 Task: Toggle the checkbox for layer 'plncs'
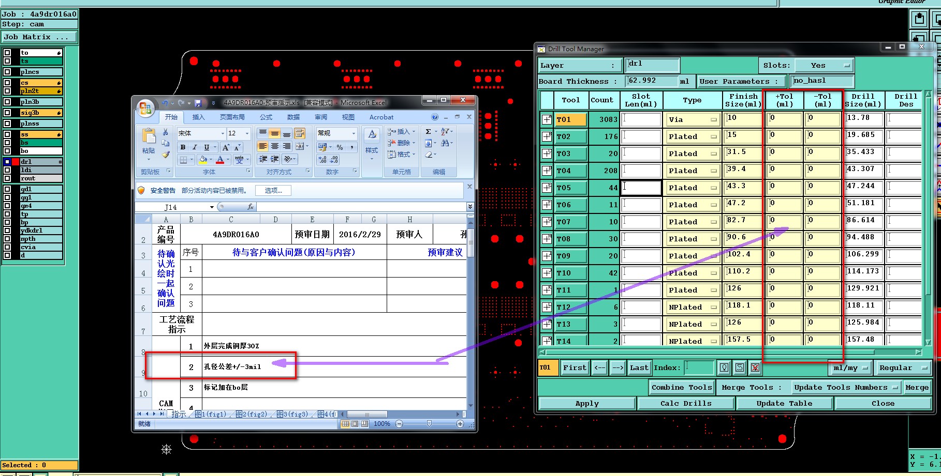point(8,72)
